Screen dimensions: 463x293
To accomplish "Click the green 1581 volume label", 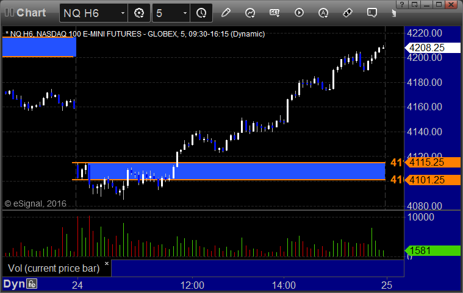I will (x=432, y=250).
